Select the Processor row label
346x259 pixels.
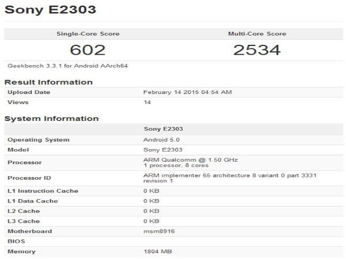(x=24, y=162)
